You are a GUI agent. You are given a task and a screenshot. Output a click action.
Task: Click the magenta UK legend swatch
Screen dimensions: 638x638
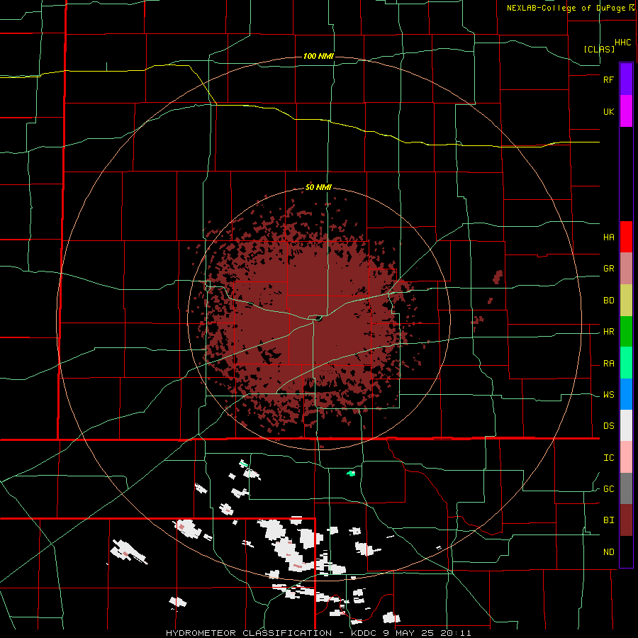click(626, 111)
